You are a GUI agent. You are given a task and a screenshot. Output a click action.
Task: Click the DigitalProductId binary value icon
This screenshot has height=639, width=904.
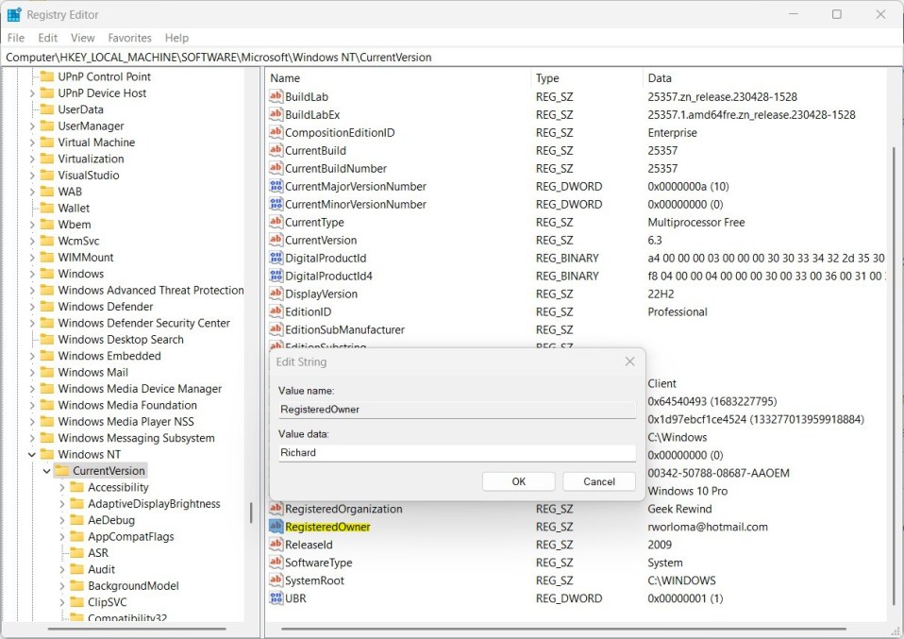pos(276,258)
